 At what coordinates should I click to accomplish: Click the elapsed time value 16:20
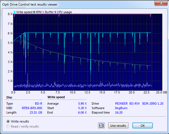coord(119,112)
